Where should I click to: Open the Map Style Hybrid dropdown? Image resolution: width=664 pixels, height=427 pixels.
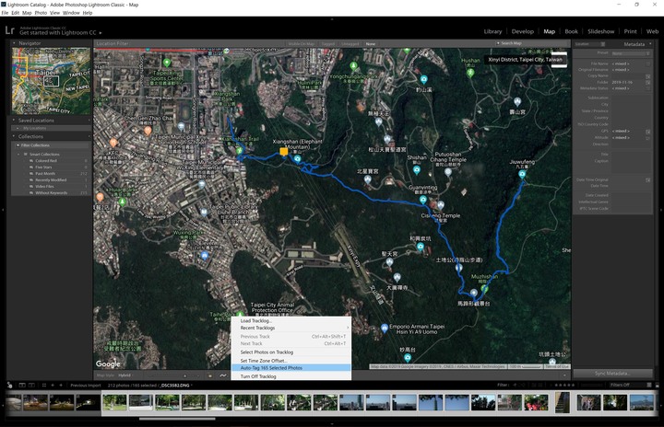[x=125, y=375]
